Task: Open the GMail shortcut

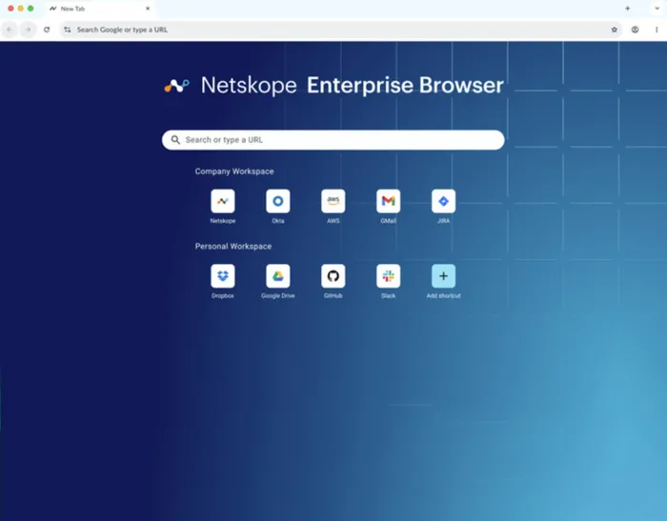Action: point(388,201)
